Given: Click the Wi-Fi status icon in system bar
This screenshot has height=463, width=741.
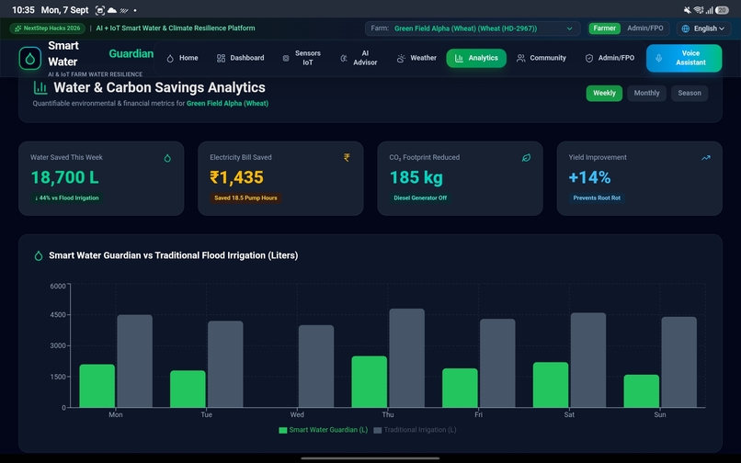Looking at the screenshot, I should [x=699, y=10].
